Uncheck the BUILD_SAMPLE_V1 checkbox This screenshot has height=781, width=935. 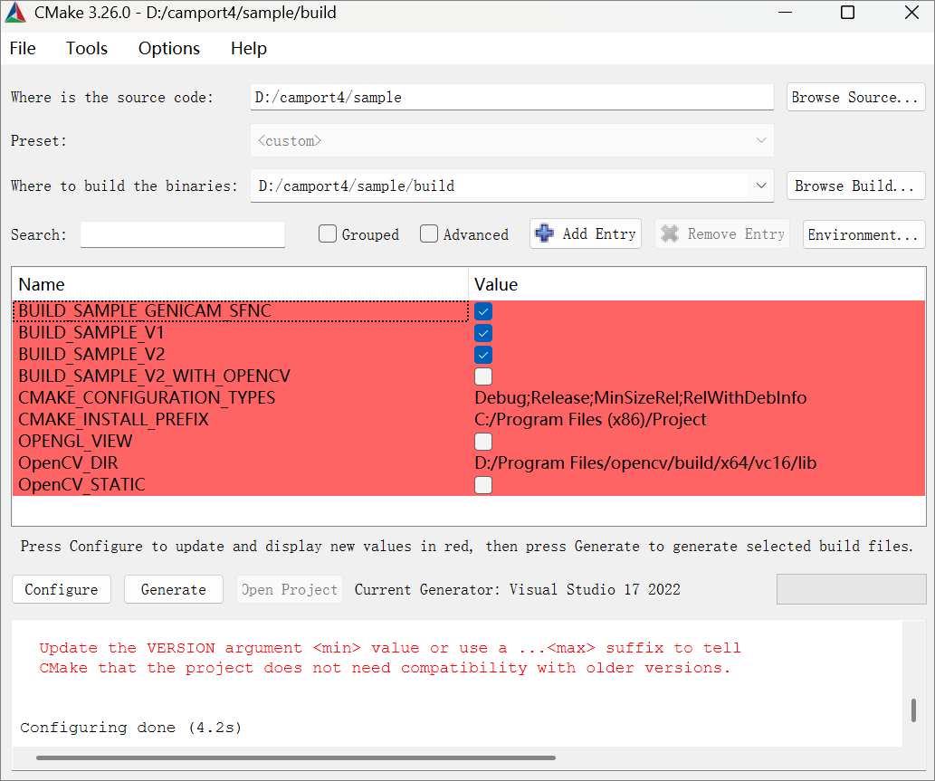(x=483, y=333)
